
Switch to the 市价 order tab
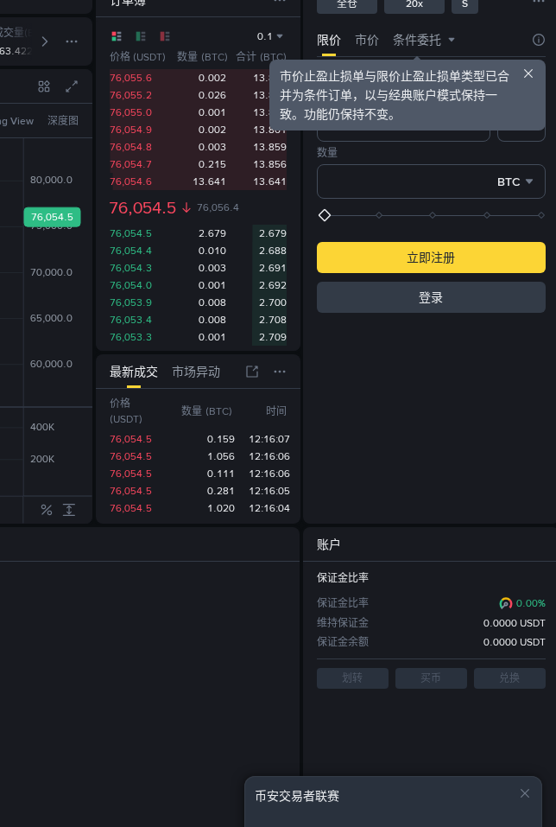point(367,40)
